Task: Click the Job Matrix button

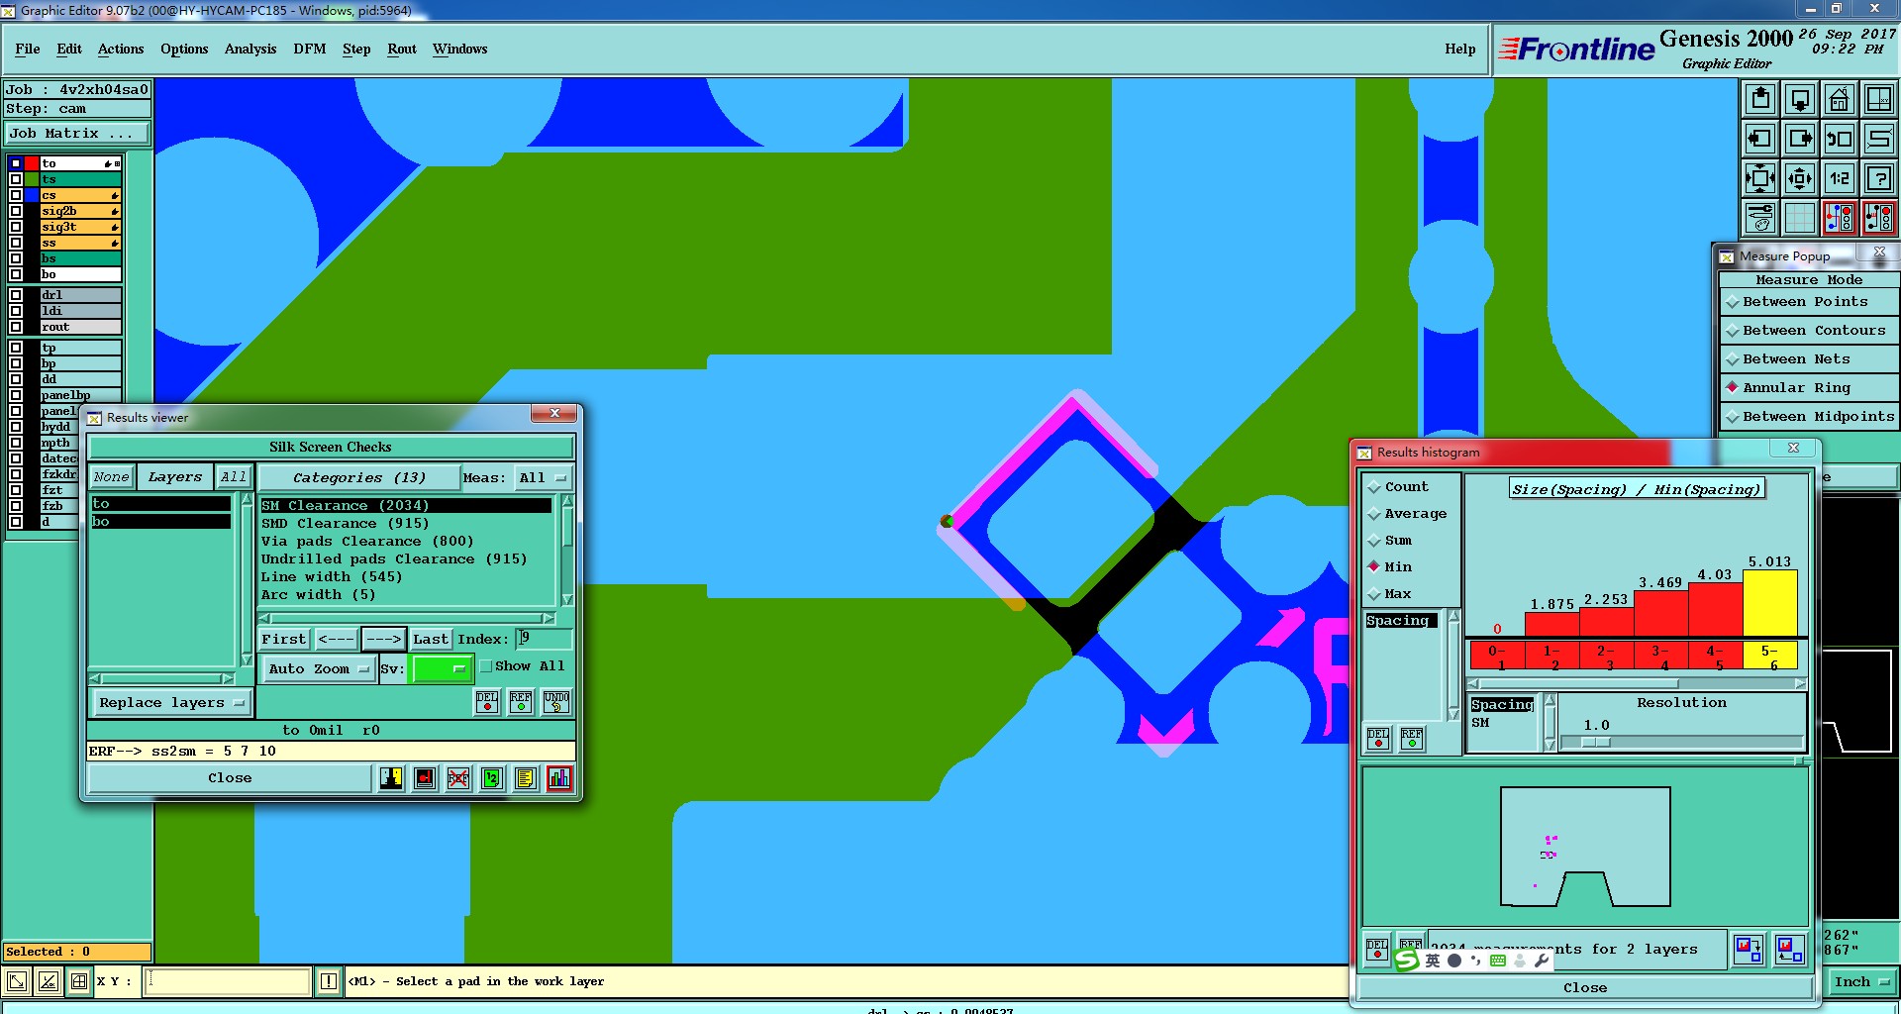Action: tap(77, 134)
